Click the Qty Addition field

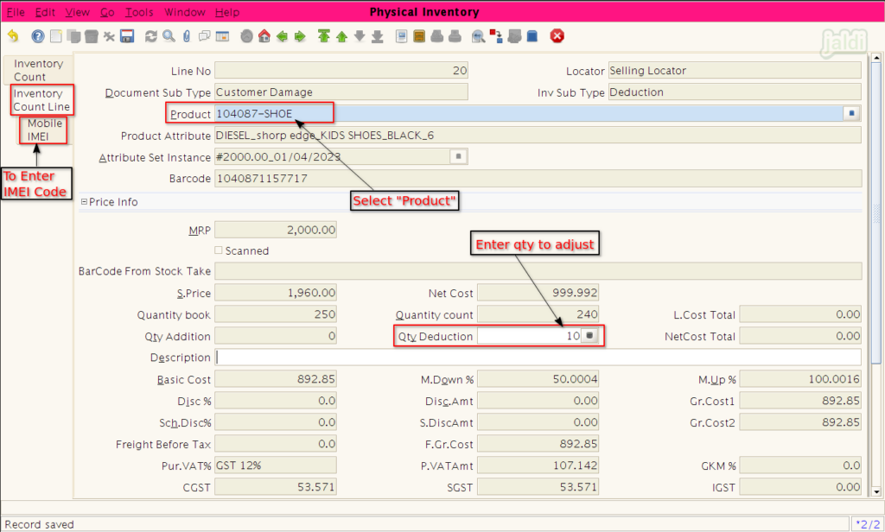point(276,336)
